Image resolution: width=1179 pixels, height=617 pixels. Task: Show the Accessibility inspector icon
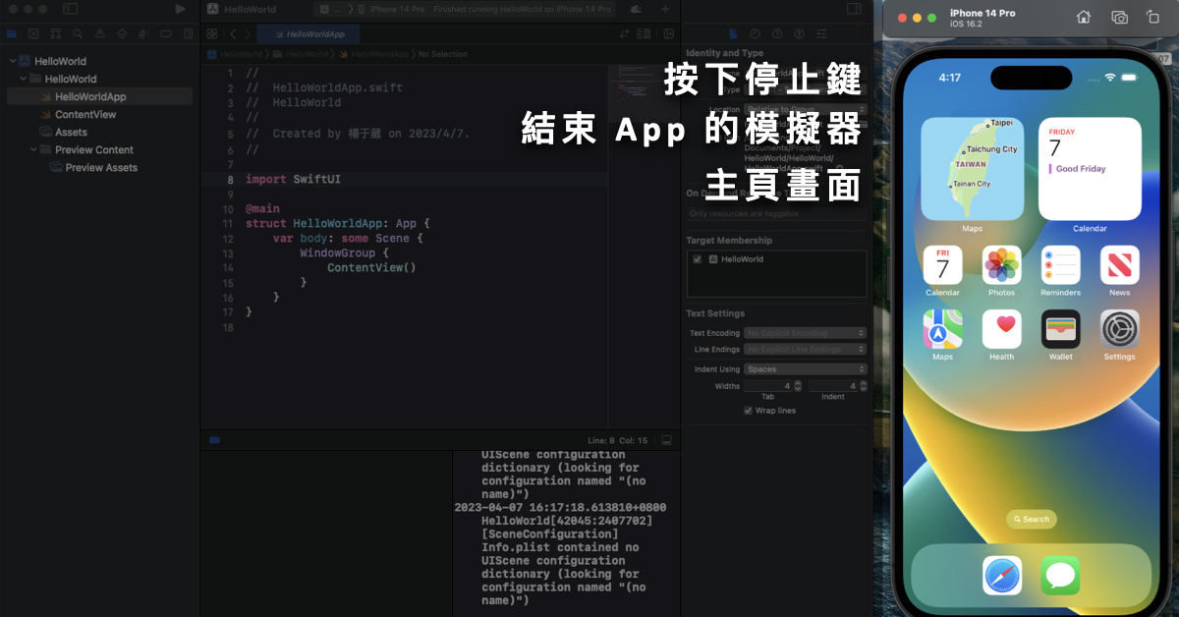tap(802, 33)
